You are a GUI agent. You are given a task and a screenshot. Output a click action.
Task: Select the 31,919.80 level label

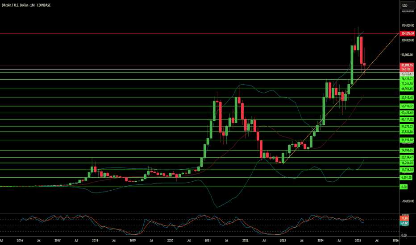[x=407, y=140]
